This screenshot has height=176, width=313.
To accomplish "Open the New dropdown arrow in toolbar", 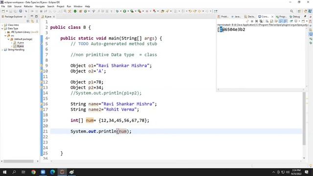I will click(6, 11).
